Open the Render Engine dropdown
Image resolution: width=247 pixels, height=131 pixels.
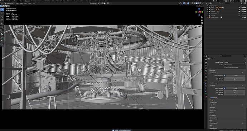(235, 62)
